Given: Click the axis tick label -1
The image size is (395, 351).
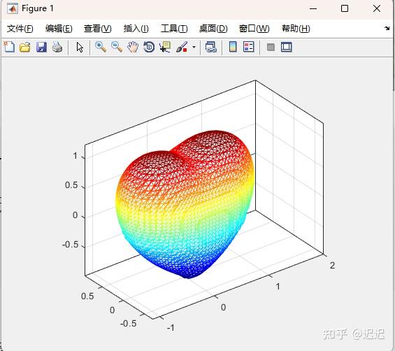Looking at the screenshot, I should [171, 327].
